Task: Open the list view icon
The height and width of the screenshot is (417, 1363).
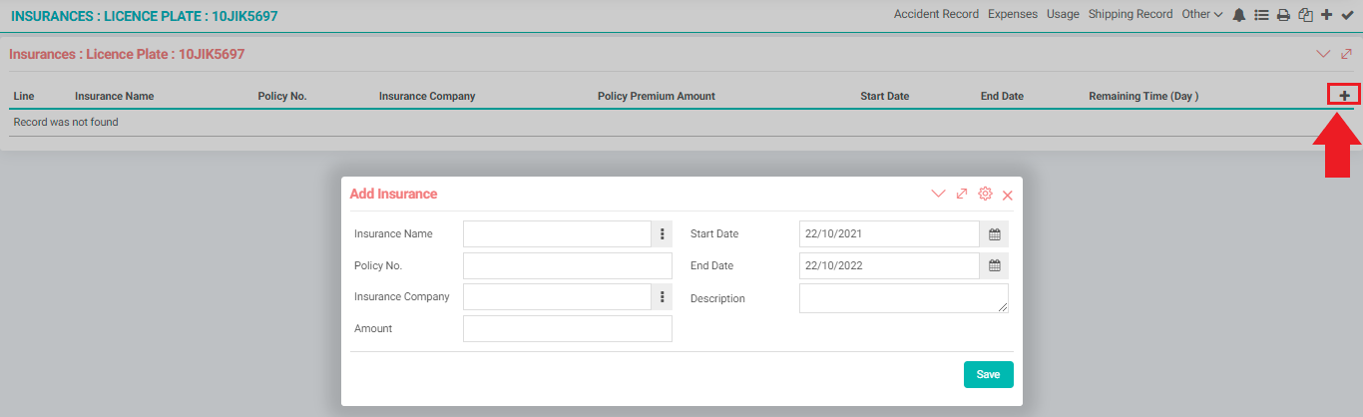Action: (1261, 15)
